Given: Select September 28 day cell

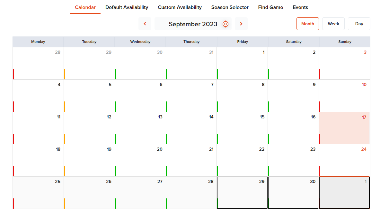Looking at the screenshot, I should click(x=191, y=193).
